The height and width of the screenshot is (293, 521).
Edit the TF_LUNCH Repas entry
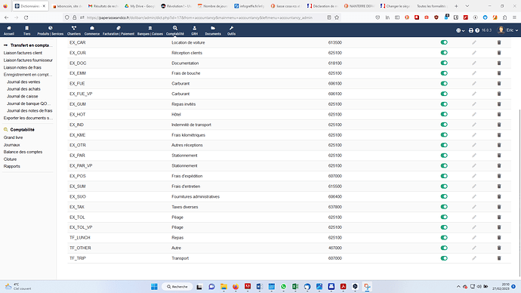474,238
